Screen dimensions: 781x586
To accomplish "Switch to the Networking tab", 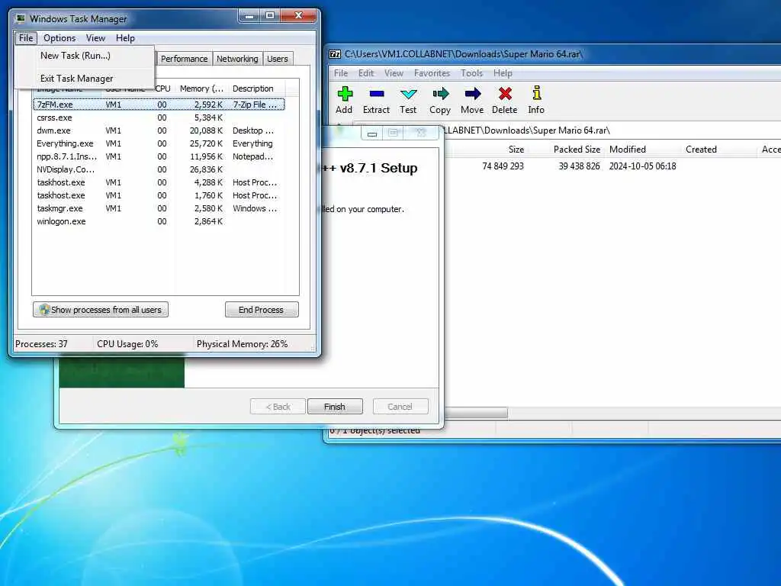I will (237, 59).
